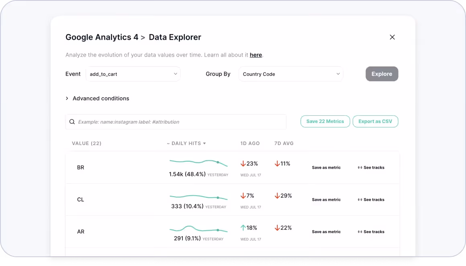Click the CL sparkline chart

pyautogui.click(x=198, y=197)
